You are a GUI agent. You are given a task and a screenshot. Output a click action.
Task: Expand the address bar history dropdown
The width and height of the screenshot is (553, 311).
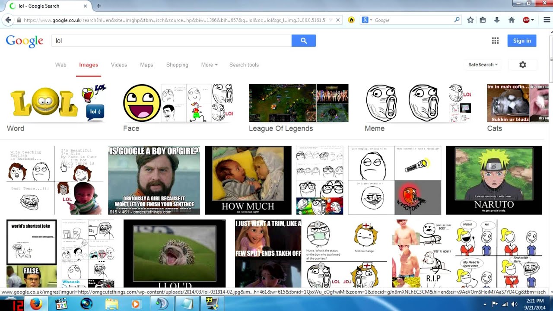331,20
